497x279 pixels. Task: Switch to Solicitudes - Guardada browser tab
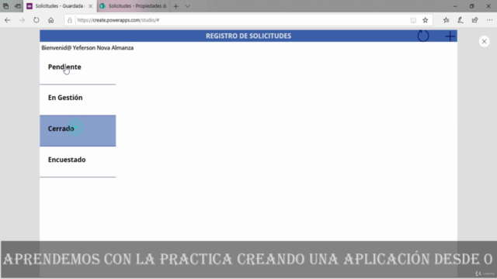60,6
